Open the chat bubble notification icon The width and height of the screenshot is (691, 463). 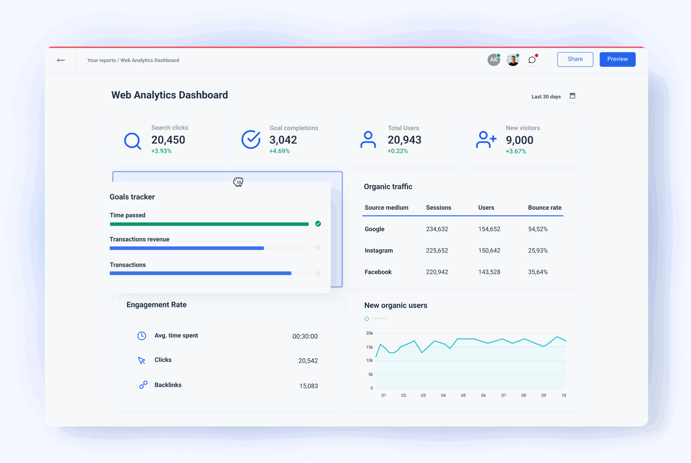point(532,59)
